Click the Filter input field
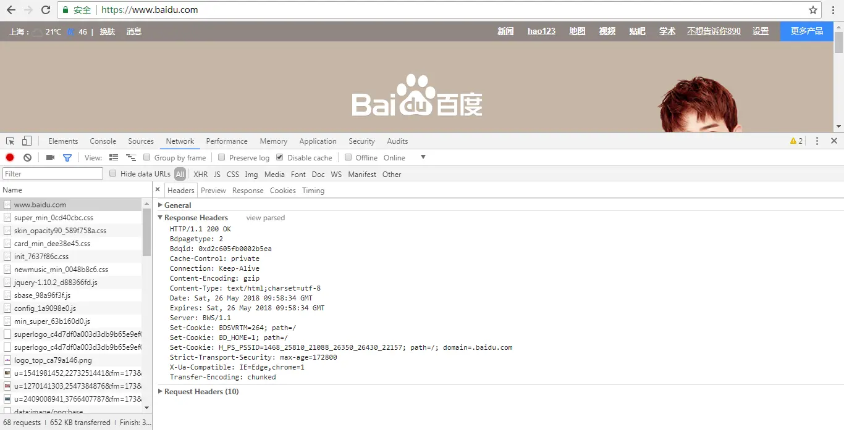 tap(53, 174)
